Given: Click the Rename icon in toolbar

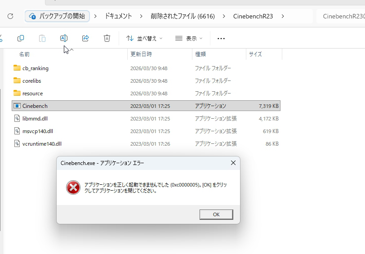Looking at the screenshot, I should tap(64, 38).
